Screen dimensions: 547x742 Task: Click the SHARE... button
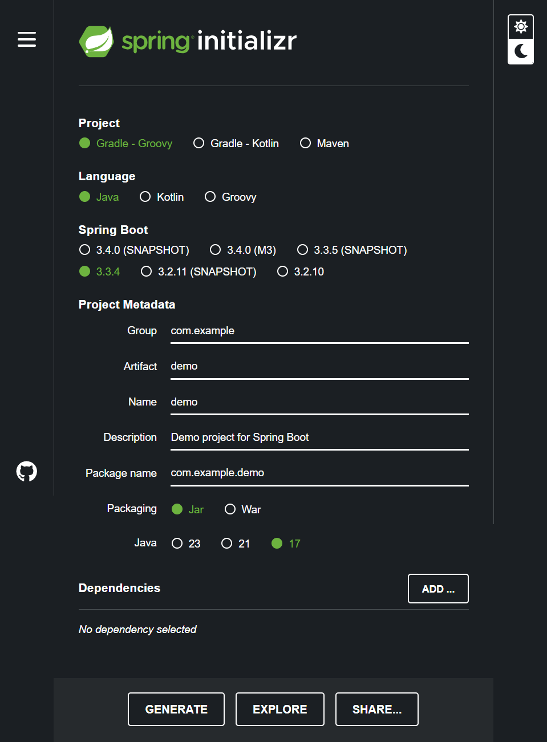coord(377,709)
